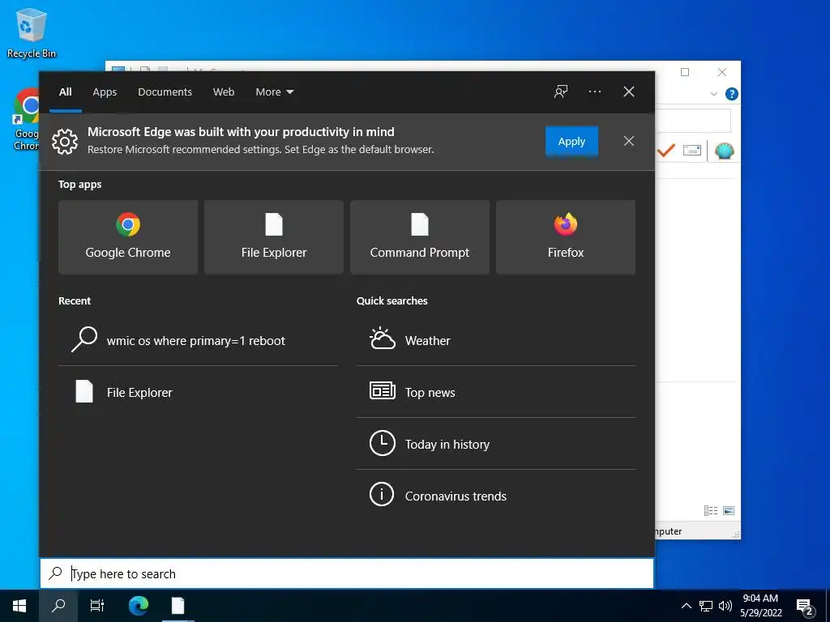Open File Explorer from Recent list
The image size is (830, 622).
click(198, 393)
